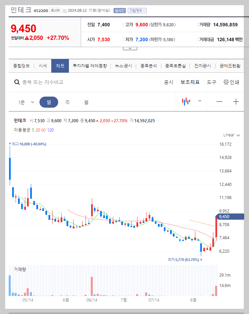Open the stock search magnifier icon
This screenshot has height=314, width=249.
coord(17,82)
